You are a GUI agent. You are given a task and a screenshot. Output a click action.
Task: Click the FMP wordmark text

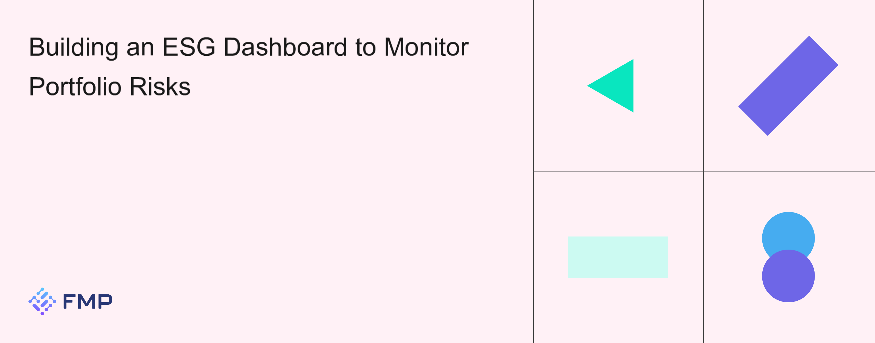coord(87,301)
